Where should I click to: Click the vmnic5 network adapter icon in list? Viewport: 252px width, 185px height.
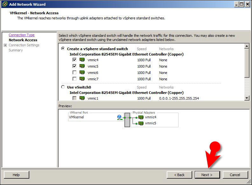(82, 66)
